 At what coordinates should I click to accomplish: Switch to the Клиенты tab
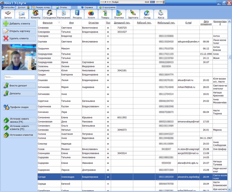(36, 14)
